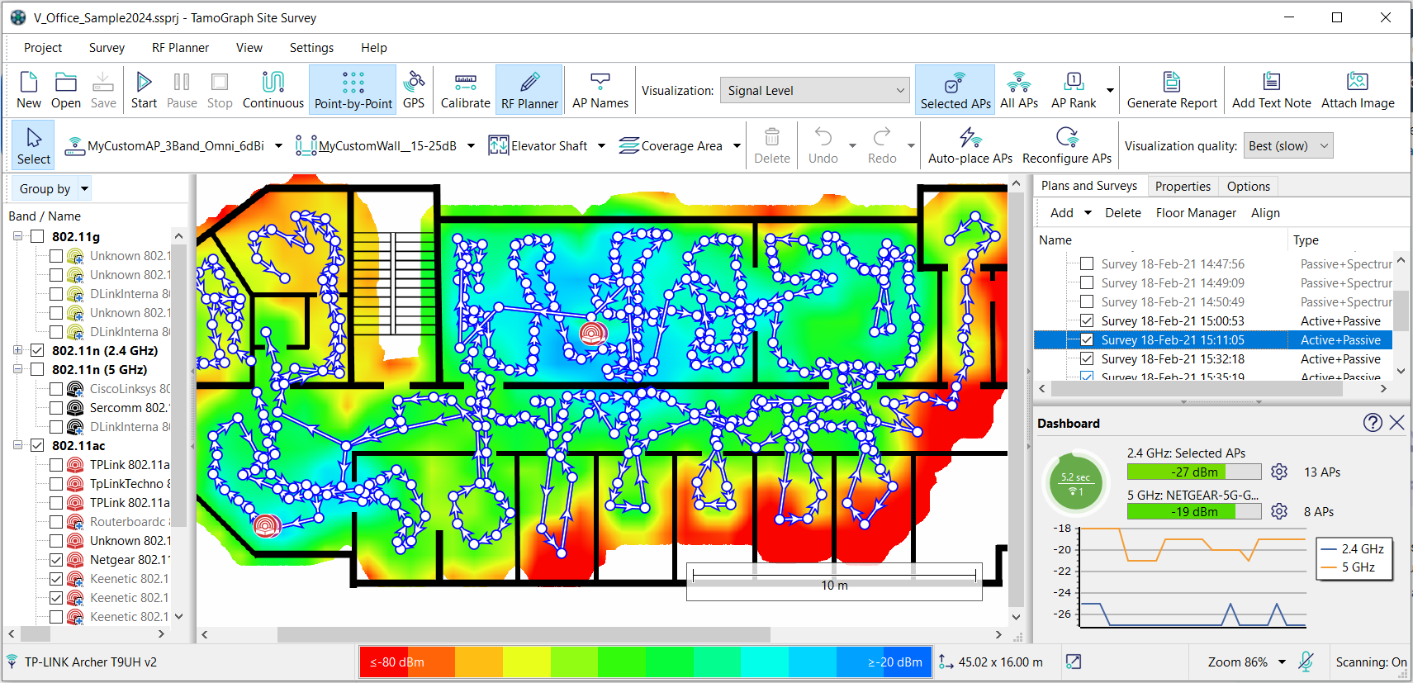
Task: Choose All APs visualization
Action: 1019,89
